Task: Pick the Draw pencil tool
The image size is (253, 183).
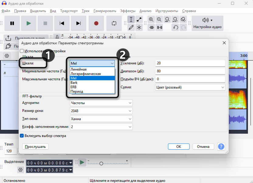Action: [131, 28]
